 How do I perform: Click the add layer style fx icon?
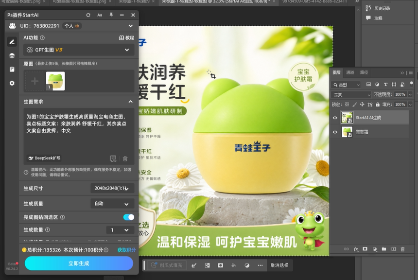(356, 249)
